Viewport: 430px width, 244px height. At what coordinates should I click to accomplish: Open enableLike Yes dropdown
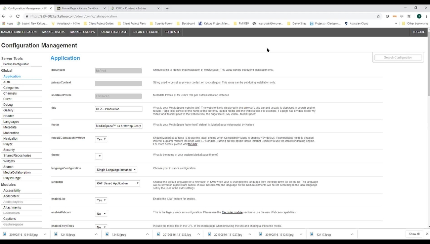pos(101,200)
